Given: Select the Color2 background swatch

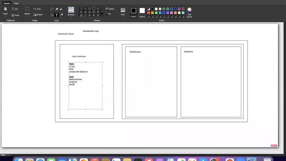Looking at the screenshot, I should [x=142, y=11].
